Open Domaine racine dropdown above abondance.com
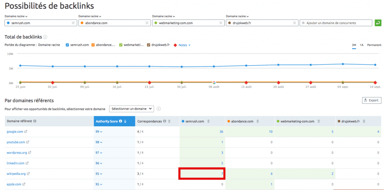The width and height of the screenshot is (384, 190). (90, 16)
